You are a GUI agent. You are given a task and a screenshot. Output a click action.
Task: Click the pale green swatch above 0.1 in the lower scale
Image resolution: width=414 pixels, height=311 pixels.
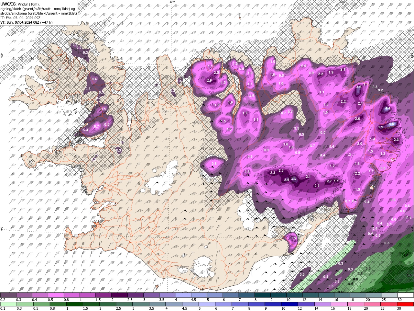[8, 304]
